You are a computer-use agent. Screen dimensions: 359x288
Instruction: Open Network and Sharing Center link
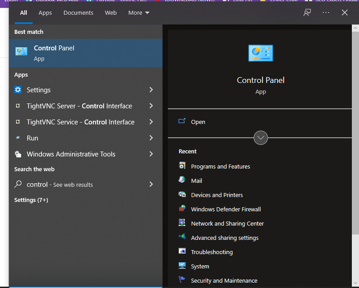coord(227,223)
